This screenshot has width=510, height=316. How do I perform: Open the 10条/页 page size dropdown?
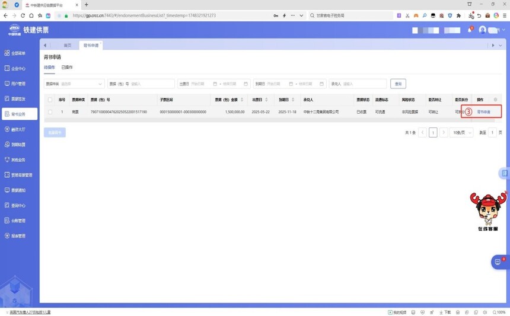pos(461,133)
